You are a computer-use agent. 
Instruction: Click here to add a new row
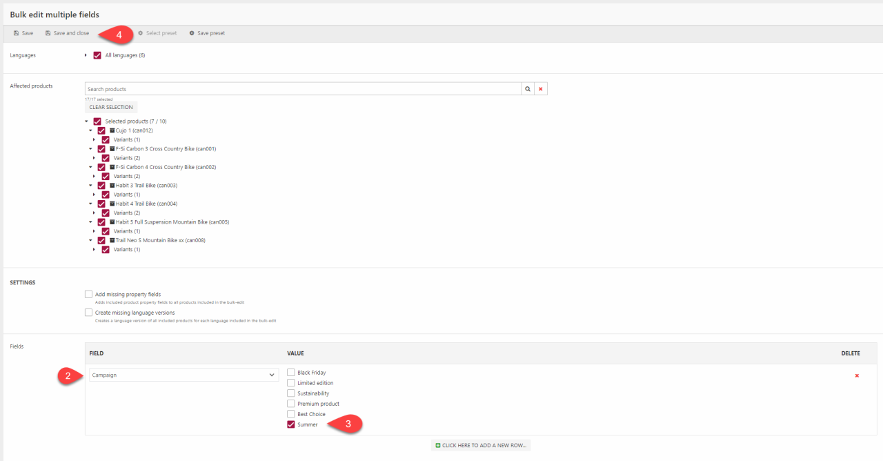tap(481, 445)
